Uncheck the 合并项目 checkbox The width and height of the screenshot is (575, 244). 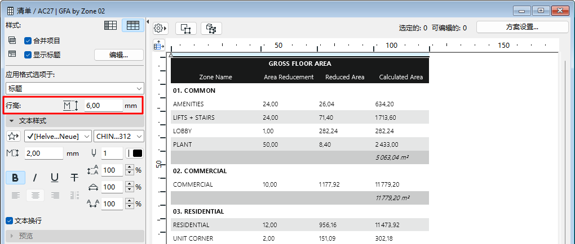point(28,40)
